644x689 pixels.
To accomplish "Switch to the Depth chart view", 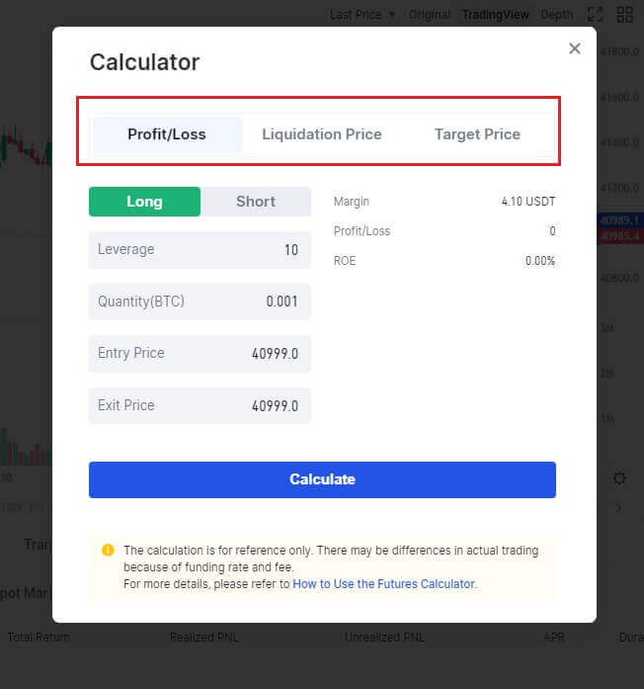I will point(556,15).
